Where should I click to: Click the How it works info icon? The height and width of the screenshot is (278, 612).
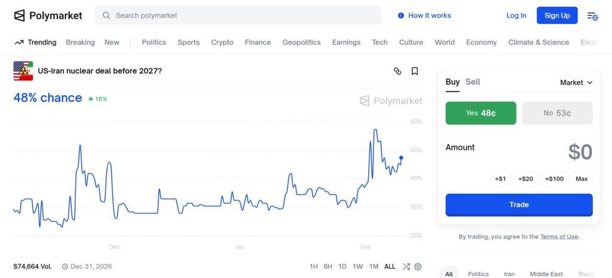tap(401, 16)
